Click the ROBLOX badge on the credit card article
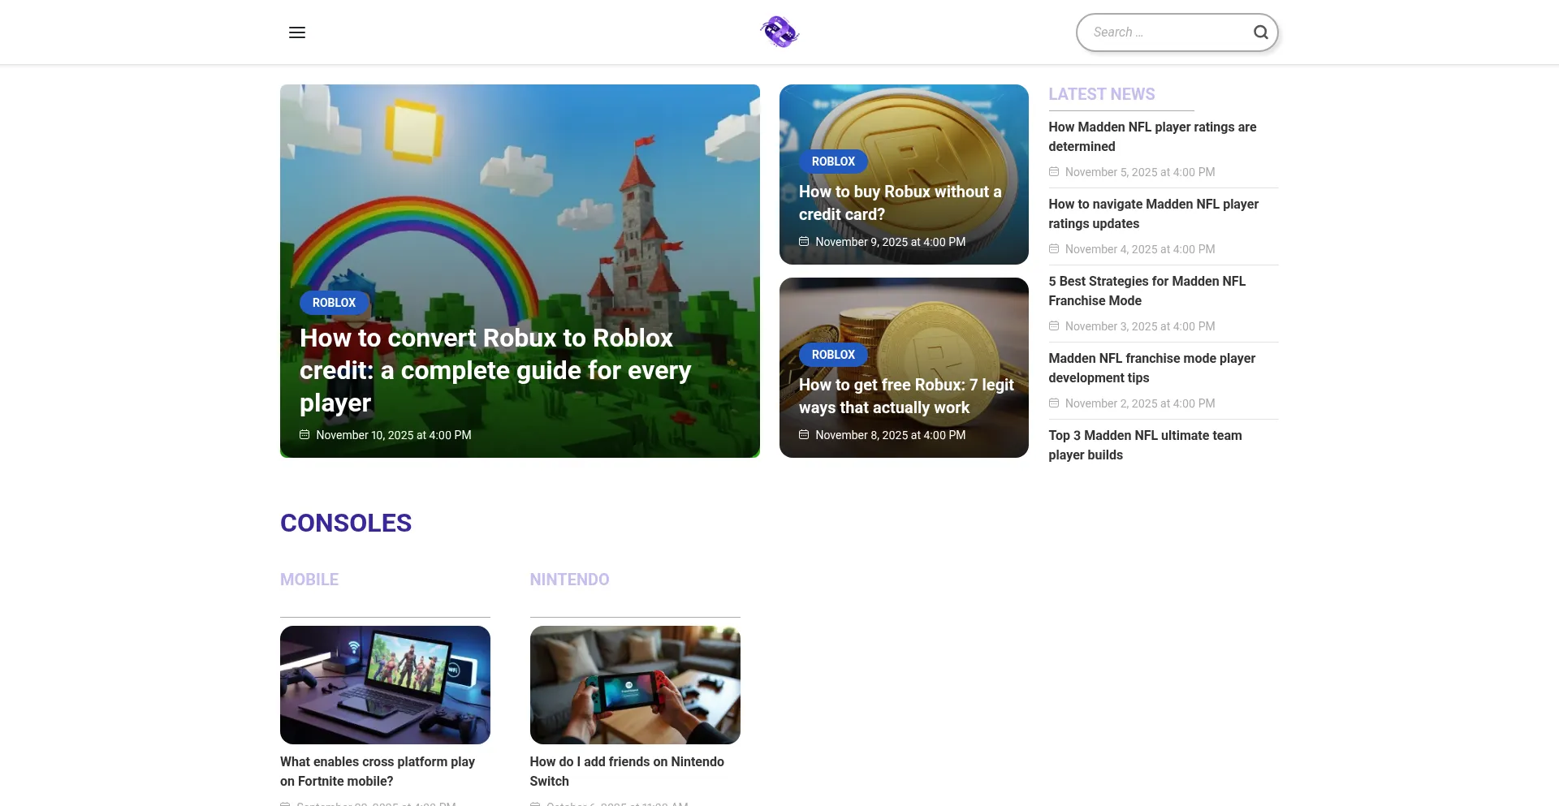 click(x=833, y=162)
